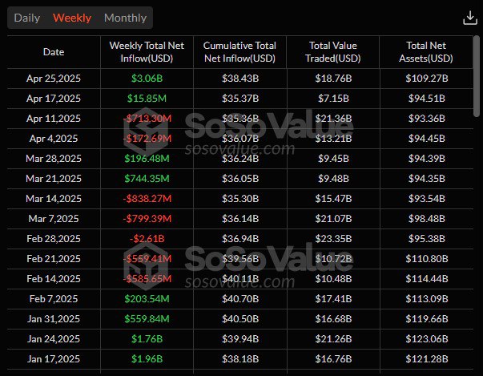Click the $40.70B cumulative inflow cell

240,299
